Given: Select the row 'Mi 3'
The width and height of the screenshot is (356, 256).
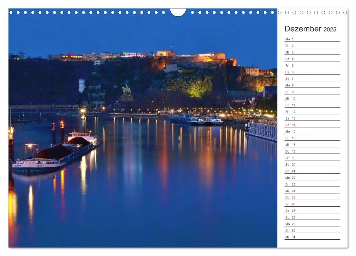Looking at the screenshot, I should click(x=312, y=52).
